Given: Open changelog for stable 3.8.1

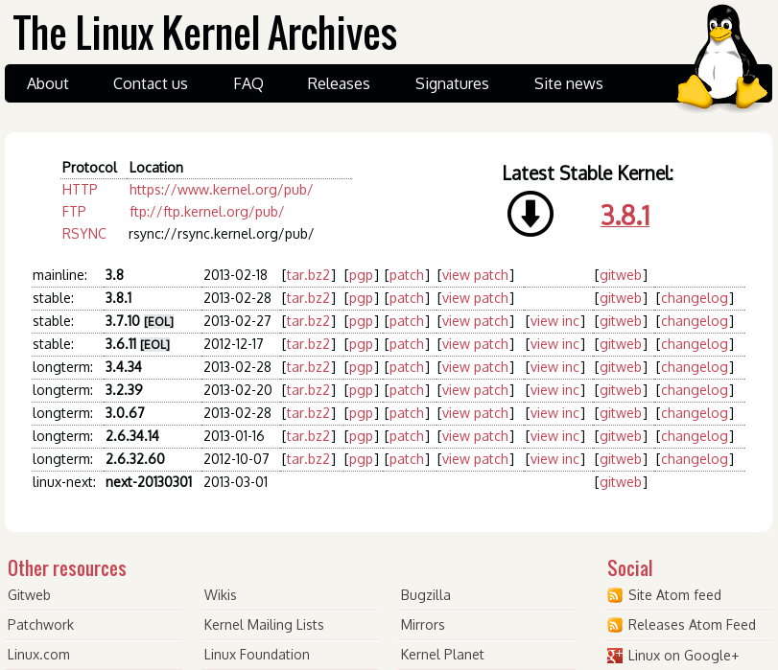Looking at the screenshot, I should tap(695, 298).
